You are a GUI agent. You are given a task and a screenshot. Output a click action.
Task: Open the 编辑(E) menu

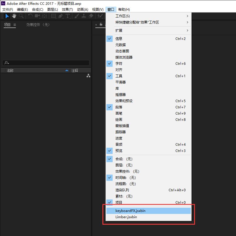22,10
